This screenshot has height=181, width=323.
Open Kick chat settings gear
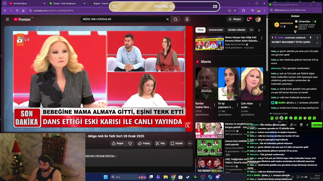click(x=307, y=125)
